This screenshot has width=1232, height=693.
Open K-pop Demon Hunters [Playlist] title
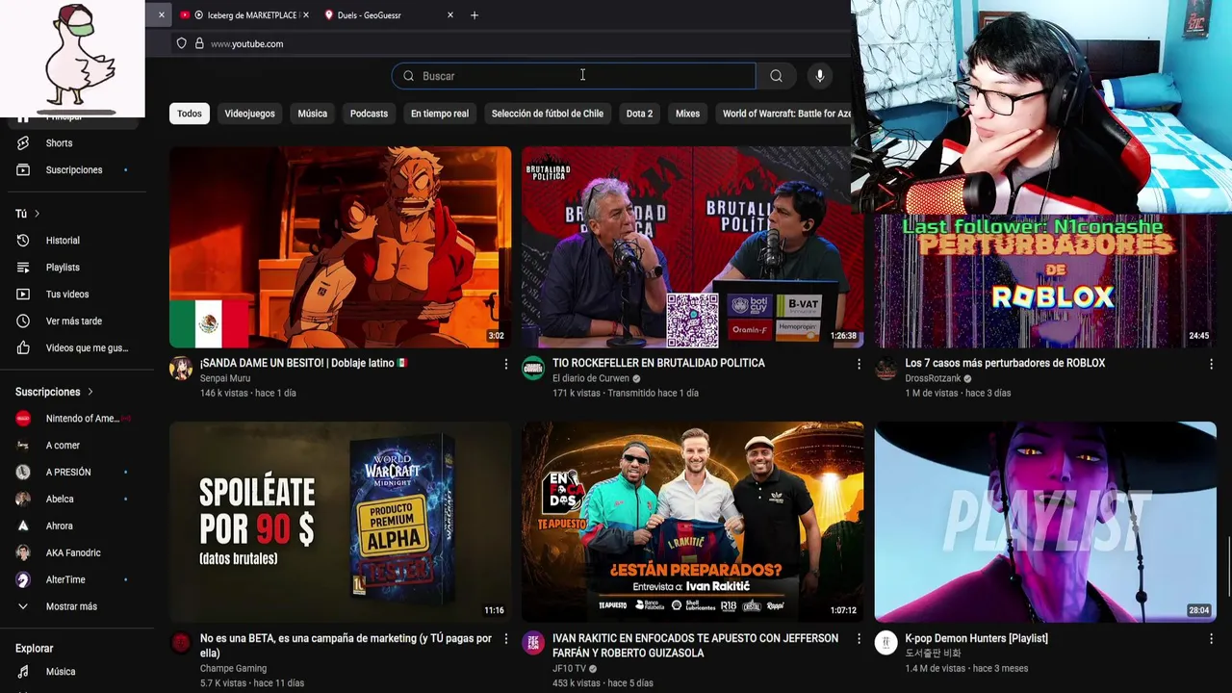point(976,638)
